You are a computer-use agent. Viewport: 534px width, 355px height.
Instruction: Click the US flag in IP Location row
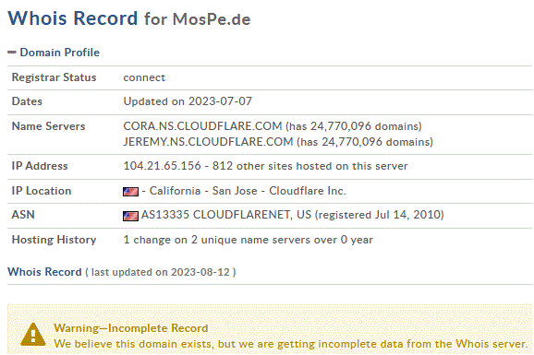pyautogui.click(x=131, y=192)
